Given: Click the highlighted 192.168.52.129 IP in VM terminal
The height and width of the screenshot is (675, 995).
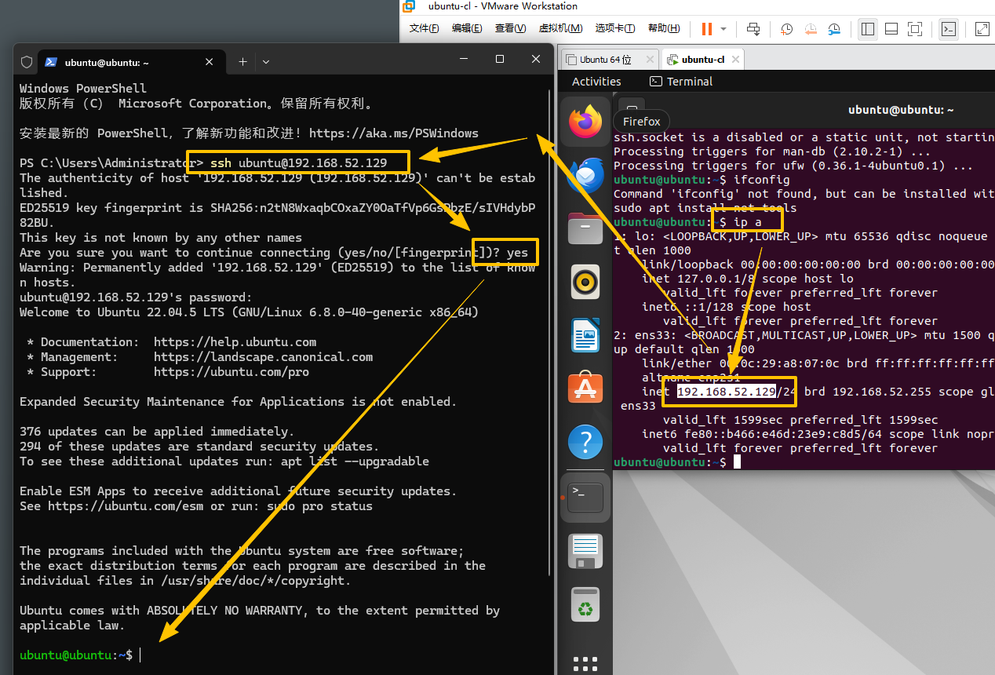Looking at the screenshot, I should point(727,392).
